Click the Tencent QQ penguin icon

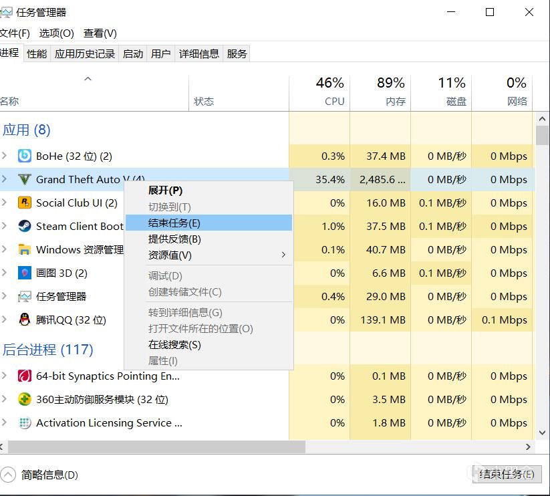click(24, 320)
